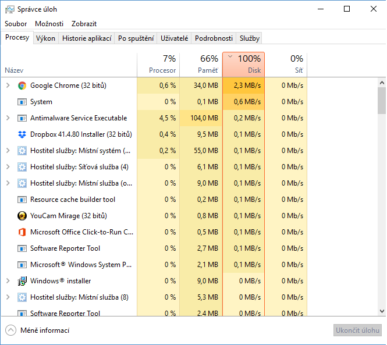
Task: Select the System process name
Action: pyautogui.click(x=41, y=102)
